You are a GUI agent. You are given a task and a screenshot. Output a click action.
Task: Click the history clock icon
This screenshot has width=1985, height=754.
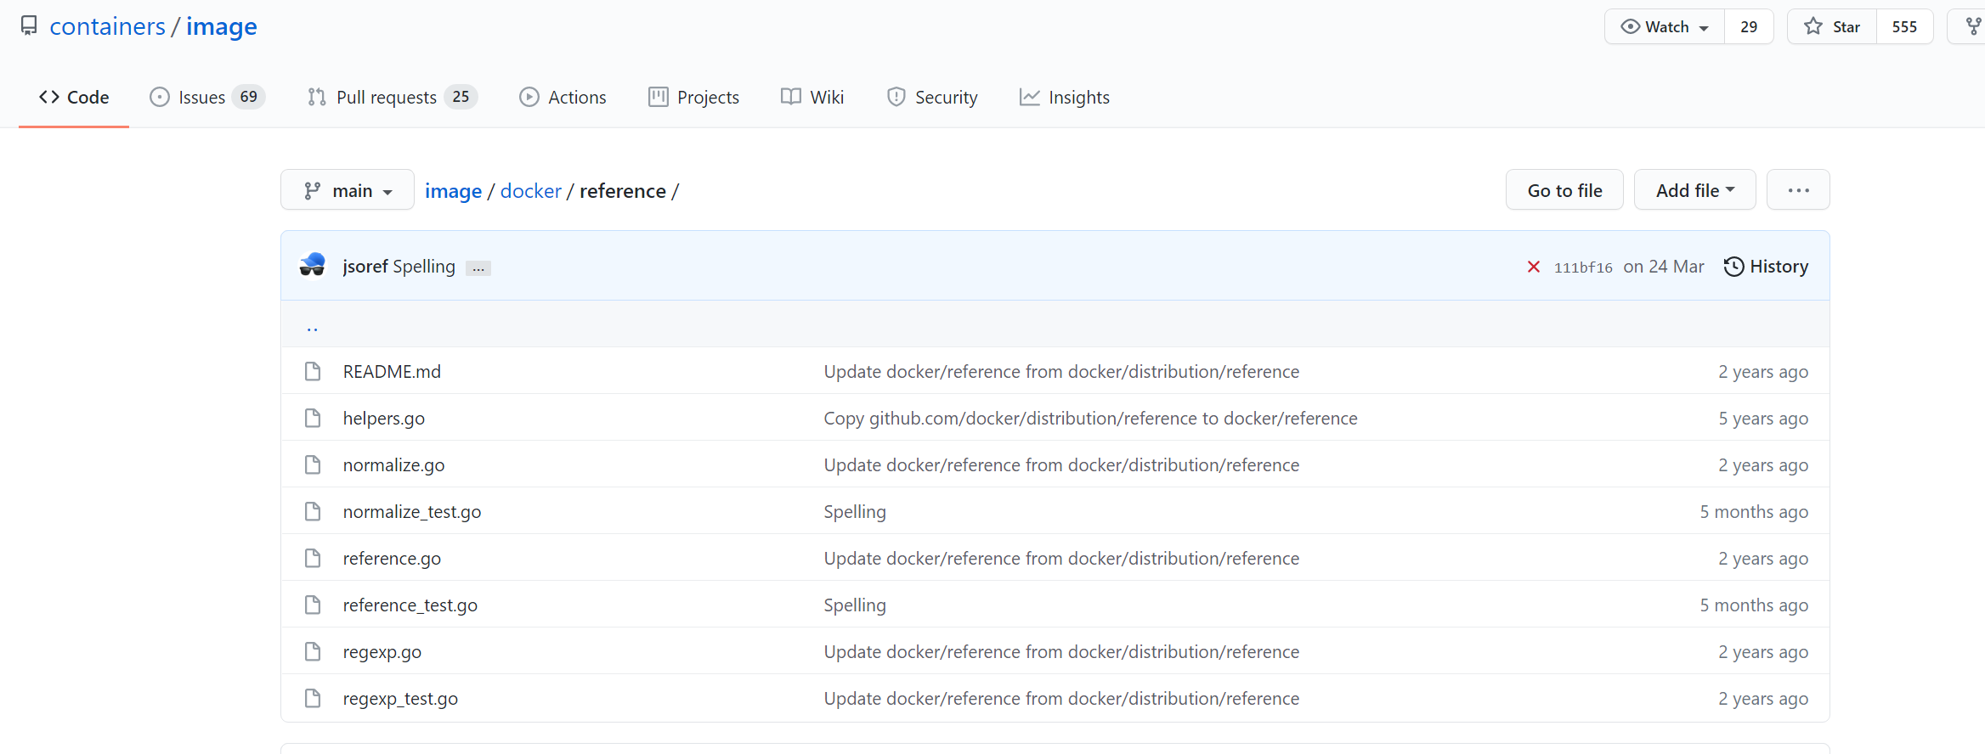tap(1733, 267)
